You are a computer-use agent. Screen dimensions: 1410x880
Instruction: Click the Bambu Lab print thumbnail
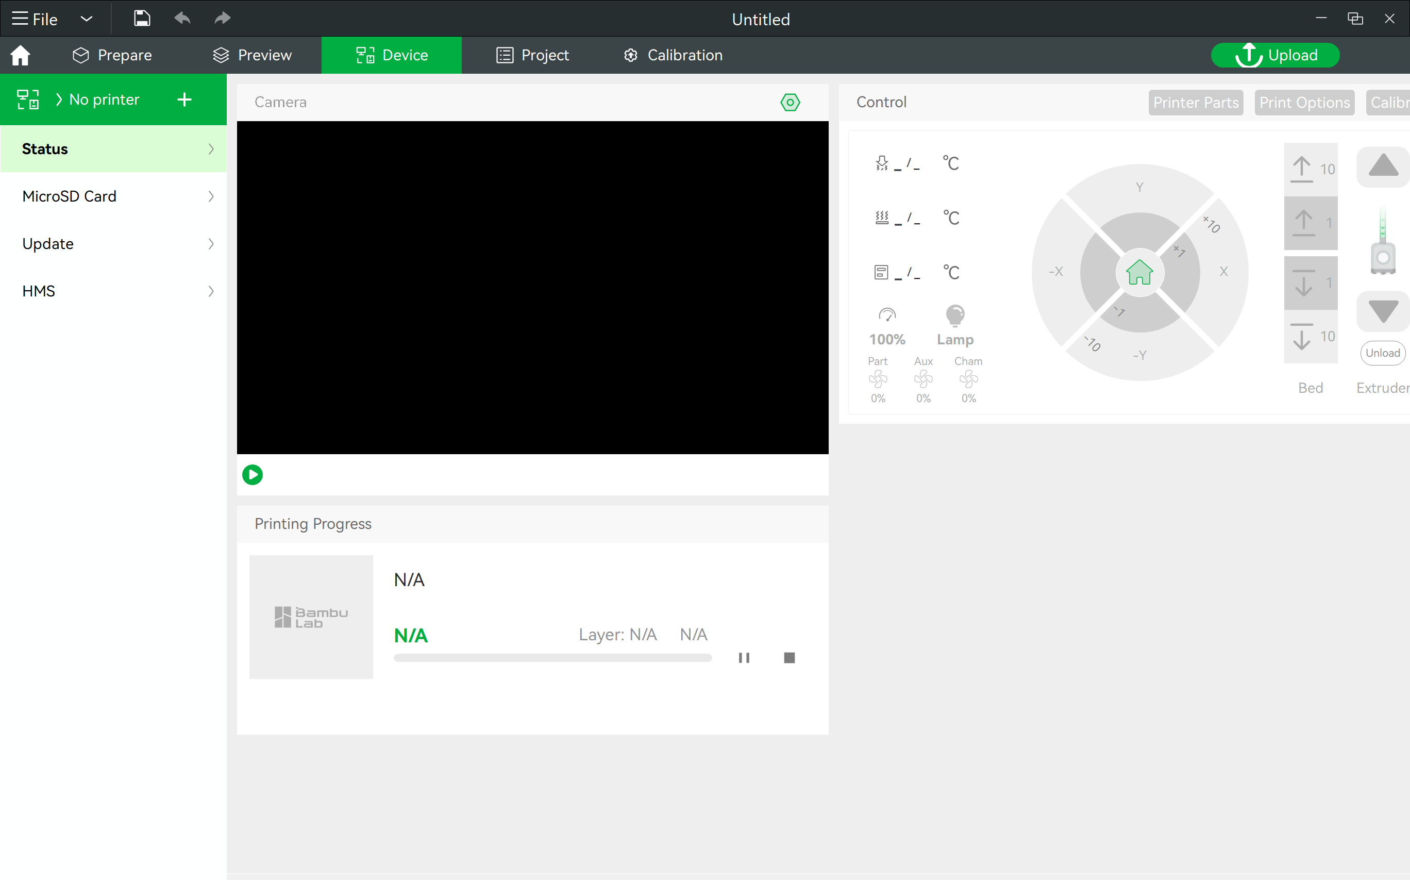(x=311, y=617)
